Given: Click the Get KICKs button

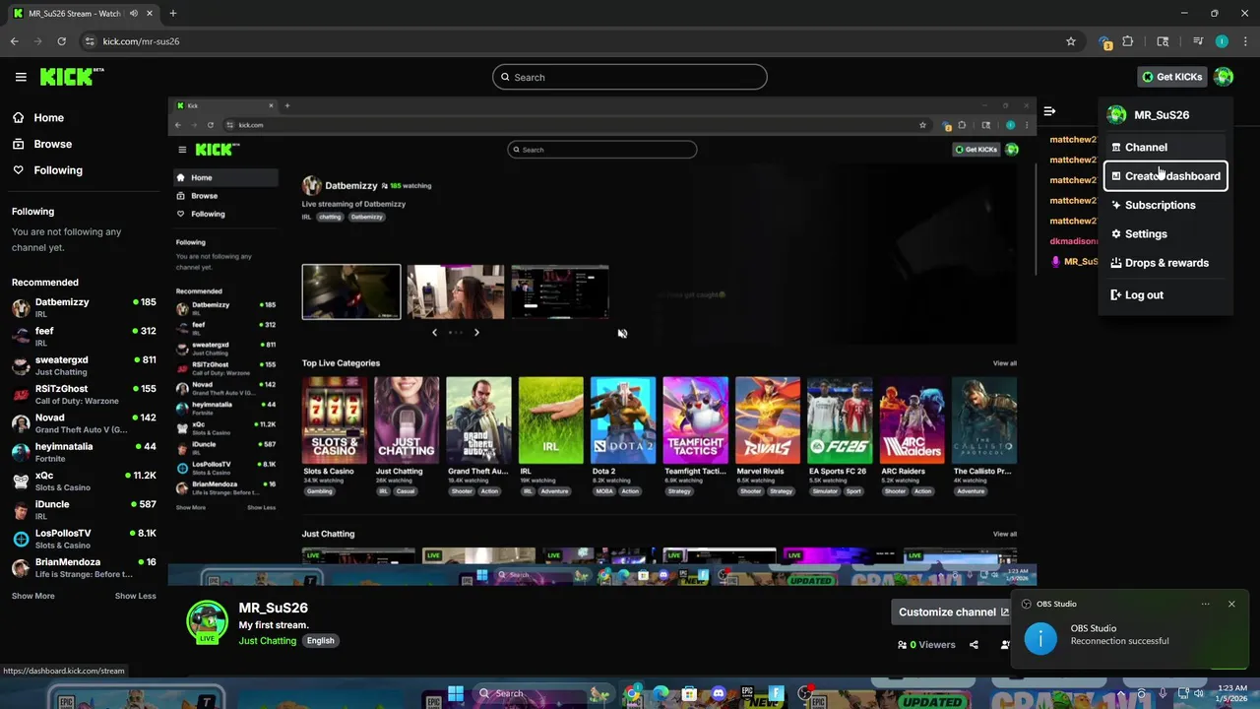Looking at the screenshot, I should click(1171, 77).
